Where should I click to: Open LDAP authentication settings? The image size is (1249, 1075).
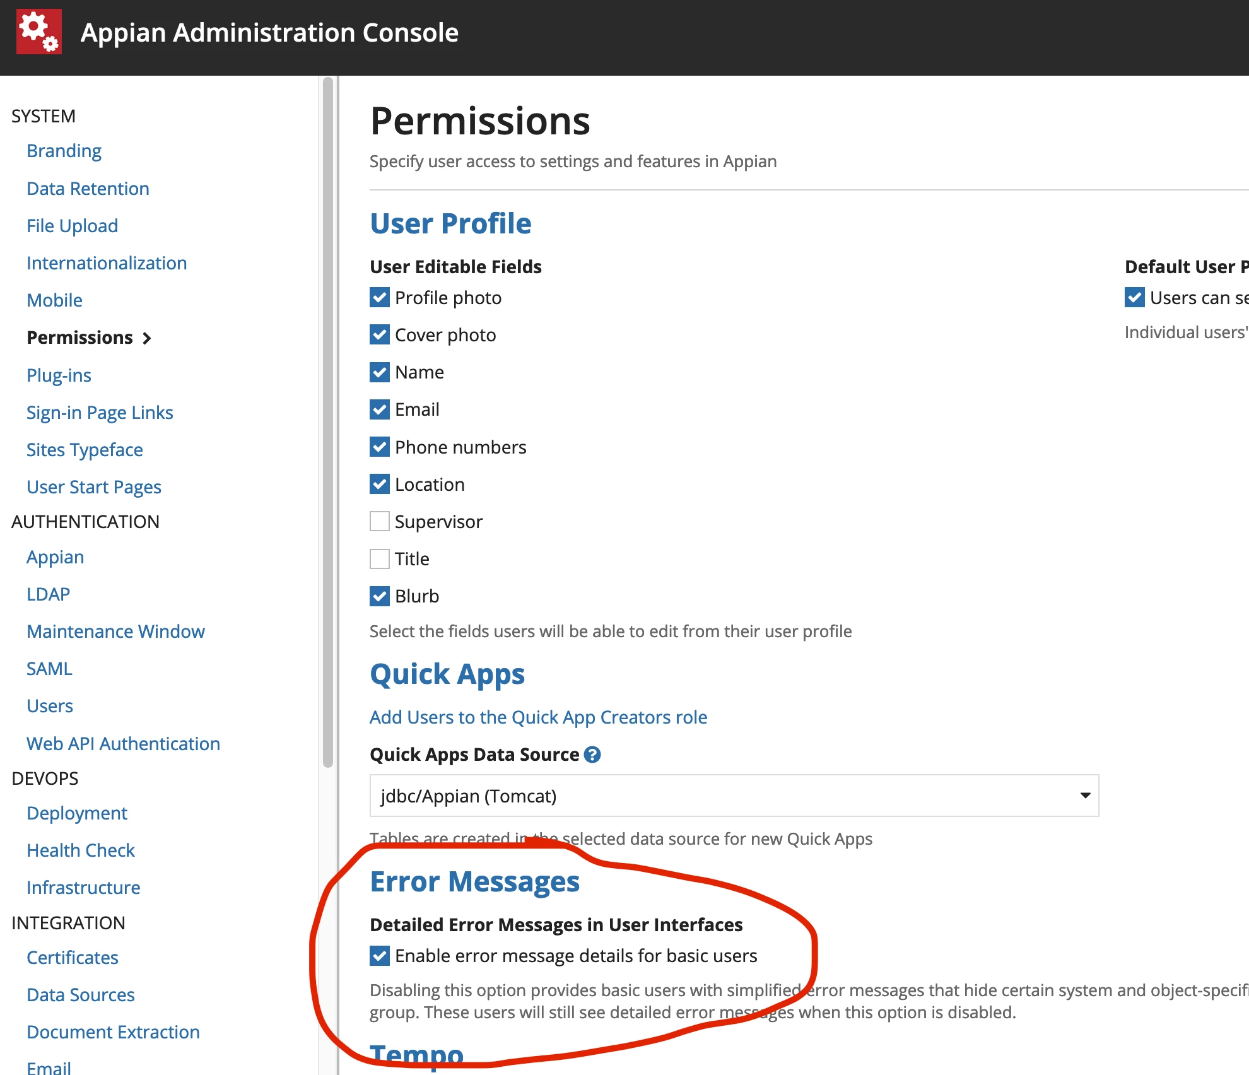(x=49, y=594)
